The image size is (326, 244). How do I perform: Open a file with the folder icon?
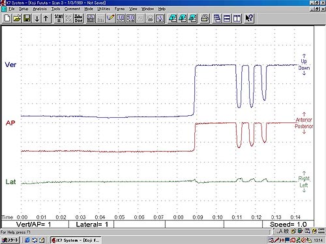(17, 18)
